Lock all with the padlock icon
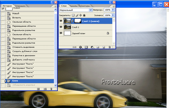This screenshot has height=108, width=169. 84,15
